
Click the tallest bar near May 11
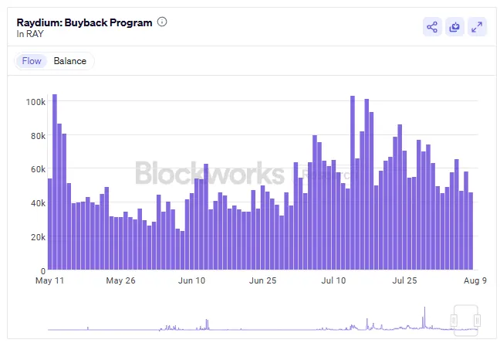click(55, 182)
